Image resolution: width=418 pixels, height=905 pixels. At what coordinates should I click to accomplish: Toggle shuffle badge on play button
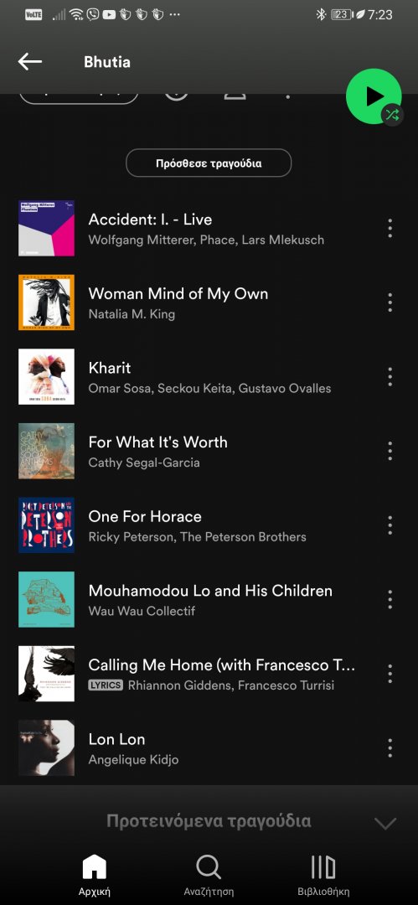[392, 115]
